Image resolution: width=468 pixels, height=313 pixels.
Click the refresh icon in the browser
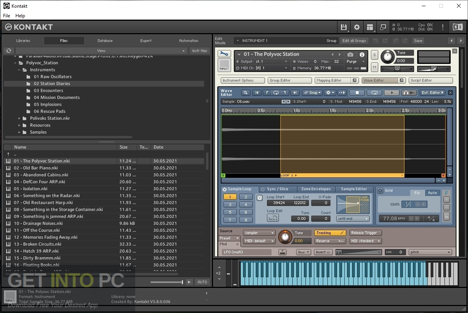(x=8, y=50)
